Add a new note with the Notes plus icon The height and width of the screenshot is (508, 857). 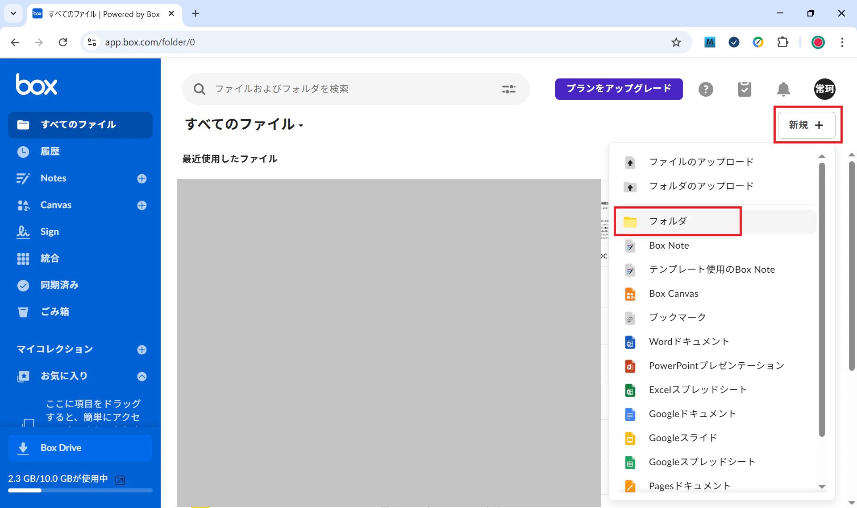pos(142,179)
